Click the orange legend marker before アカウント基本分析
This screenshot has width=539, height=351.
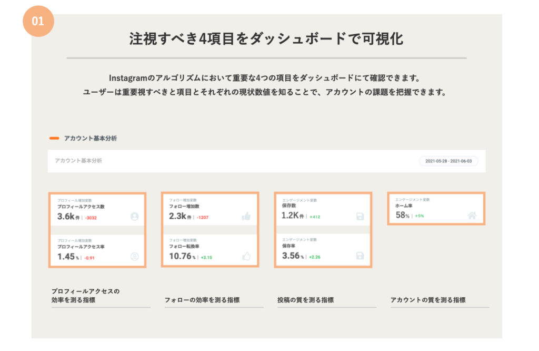point(53,137)
